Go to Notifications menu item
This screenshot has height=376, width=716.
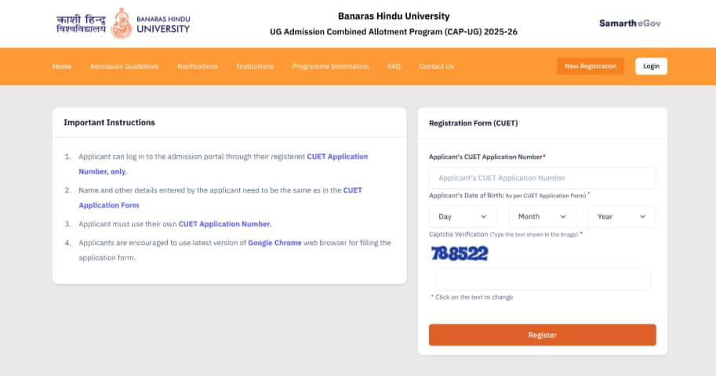pos(198,66)
